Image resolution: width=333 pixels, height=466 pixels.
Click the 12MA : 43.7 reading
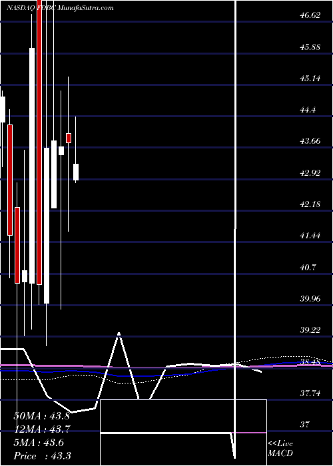point(41,429)
